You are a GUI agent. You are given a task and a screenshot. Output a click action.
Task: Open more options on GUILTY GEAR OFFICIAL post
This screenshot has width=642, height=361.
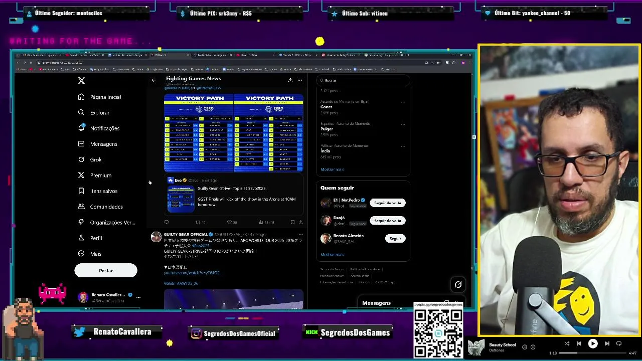pos(300,234)
